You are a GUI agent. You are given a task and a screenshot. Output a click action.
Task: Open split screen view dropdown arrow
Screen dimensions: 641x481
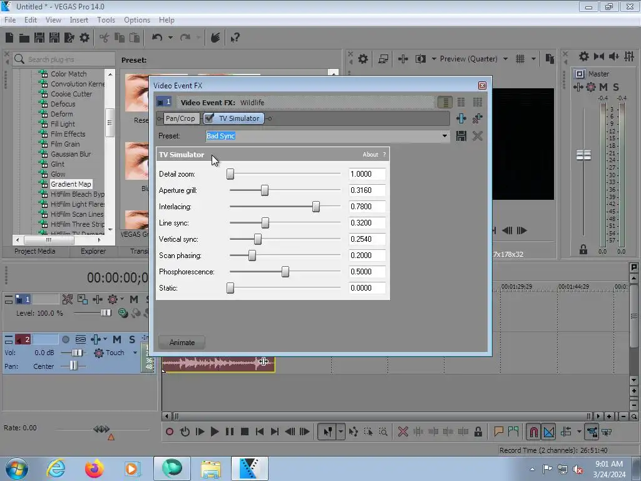434,59
